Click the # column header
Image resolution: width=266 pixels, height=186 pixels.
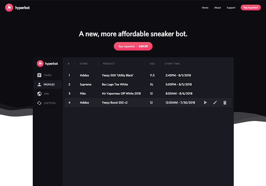[69, 64]
